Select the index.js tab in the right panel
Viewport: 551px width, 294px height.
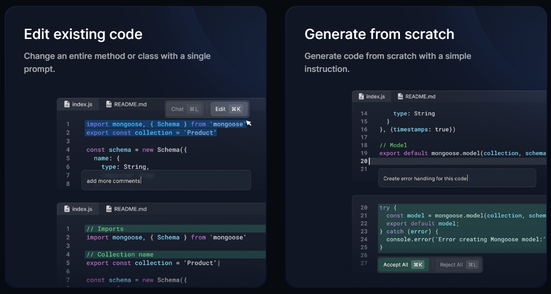pyautogui.click(x=372, y=96)
